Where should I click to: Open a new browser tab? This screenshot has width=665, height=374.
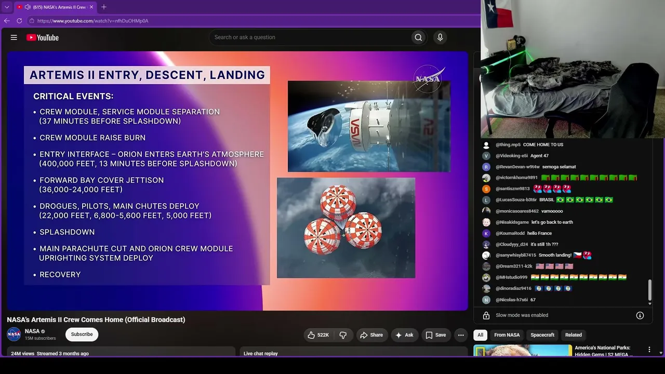pos(104,7)
